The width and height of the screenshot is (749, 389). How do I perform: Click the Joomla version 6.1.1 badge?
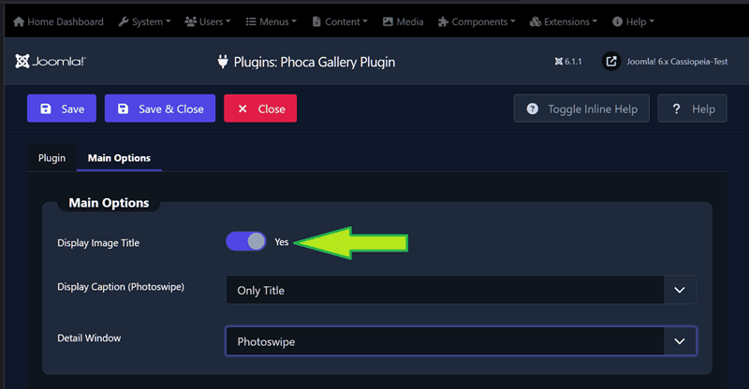pyautogui.click(x=568, y=62)
